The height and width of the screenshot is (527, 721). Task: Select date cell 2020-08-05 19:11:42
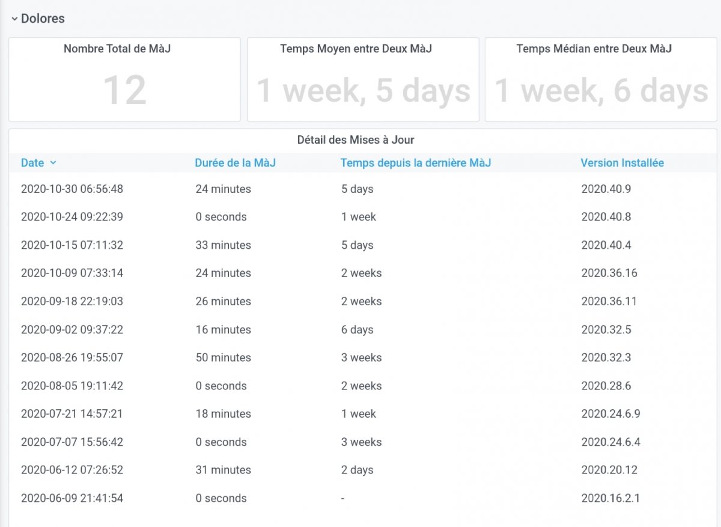pos(72,386)
